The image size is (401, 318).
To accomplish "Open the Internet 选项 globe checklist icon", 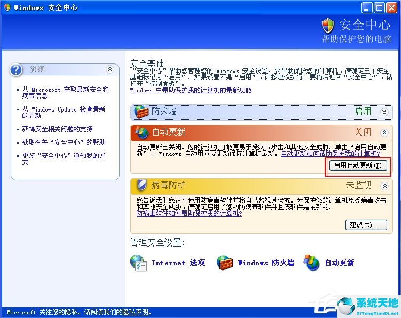I will point(138,263).
